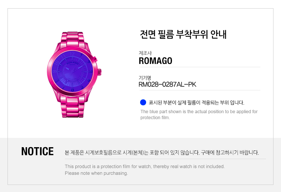Click the Korean notice sentence about watch film
The height and width of the screenshot is (192, 281).
pos(162,152)
